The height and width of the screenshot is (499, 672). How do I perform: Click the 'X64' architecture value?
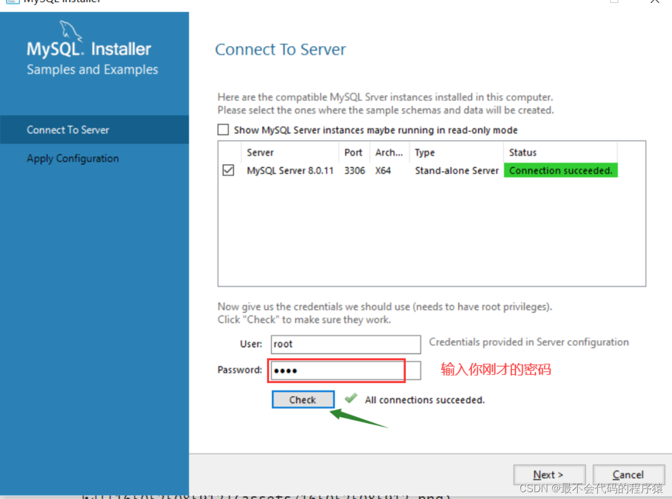[x=383, y=171]
